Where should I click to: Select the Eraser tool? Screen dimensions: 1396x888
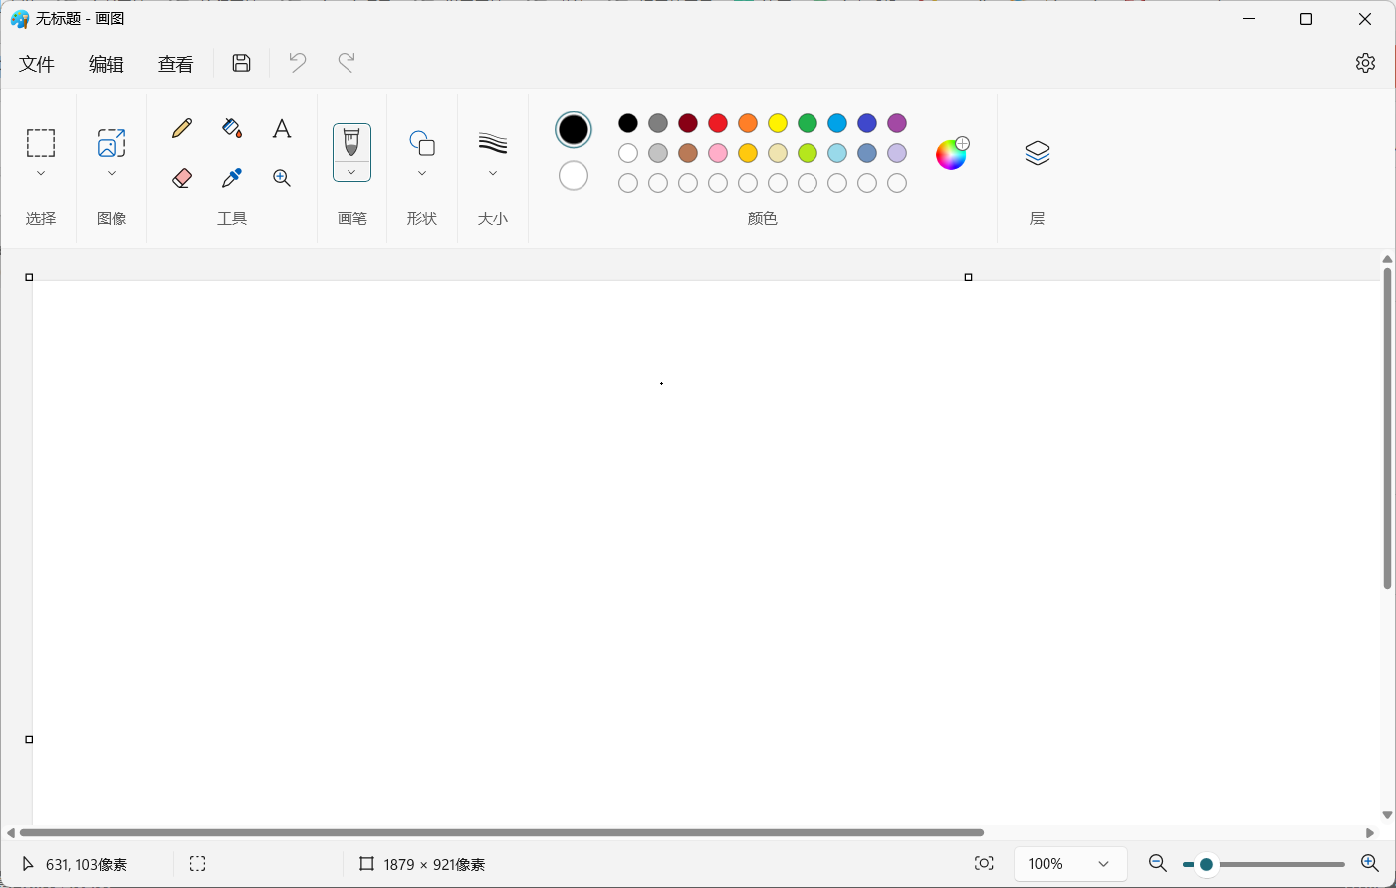click(182, 178)
